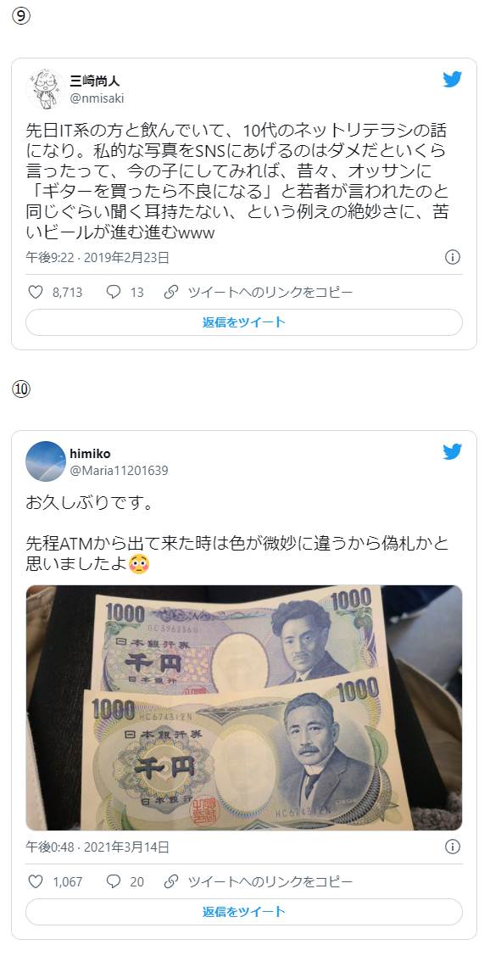The height and width of the screenshot is (956, 490).
Task: Copy the link to 三崎尚人's tweet
Action: 259,293
